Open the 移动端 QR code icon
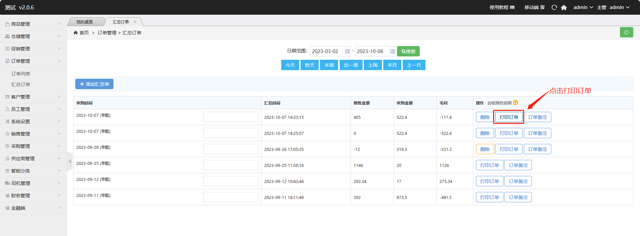 [542, 7]
